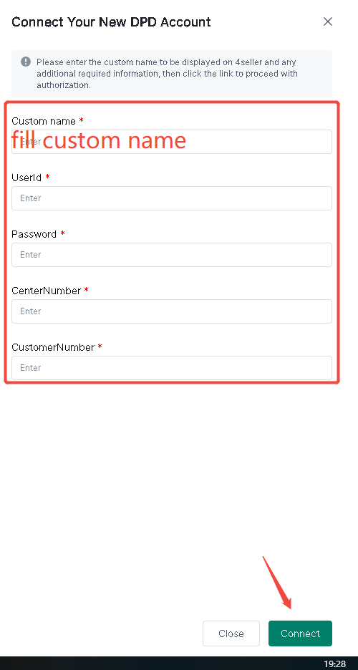Click the red arrow pointing at Connect

[x=277, y=583]
